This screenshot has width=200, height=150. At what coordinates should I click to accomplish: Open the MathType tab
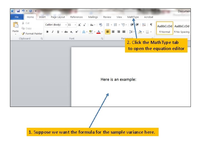click(x=133, y=17)
